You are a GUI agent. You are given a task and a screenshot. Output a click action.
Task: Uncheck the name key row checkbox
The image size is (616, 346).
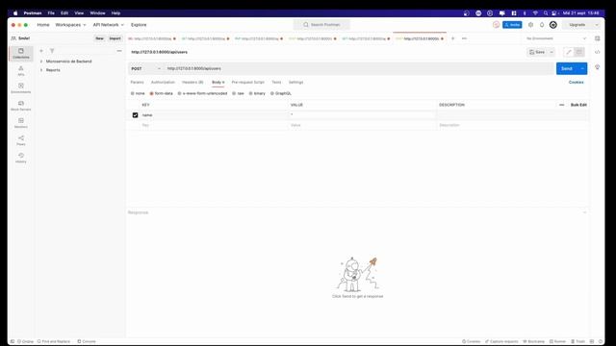point(135,115)
